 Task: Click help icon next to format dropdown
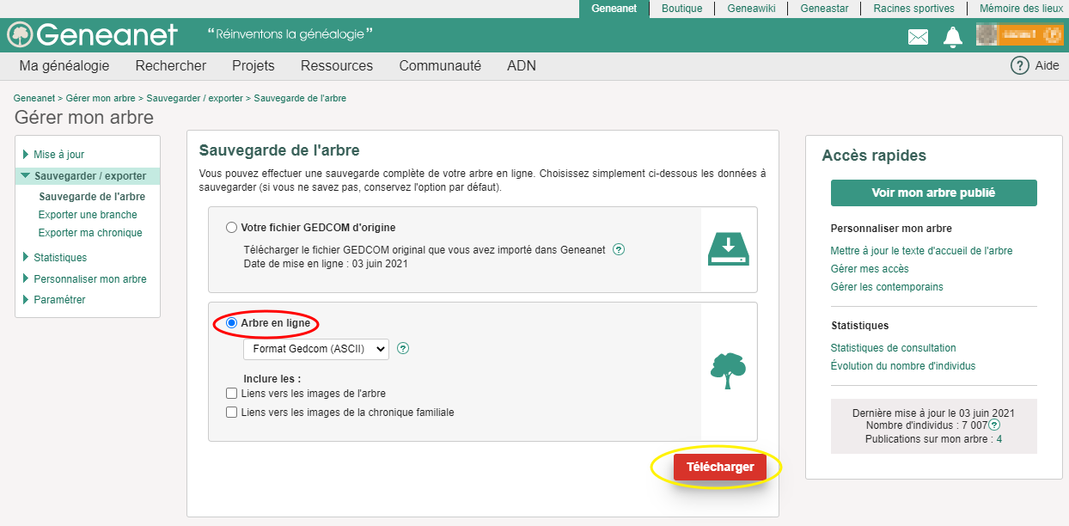point(403,349)
